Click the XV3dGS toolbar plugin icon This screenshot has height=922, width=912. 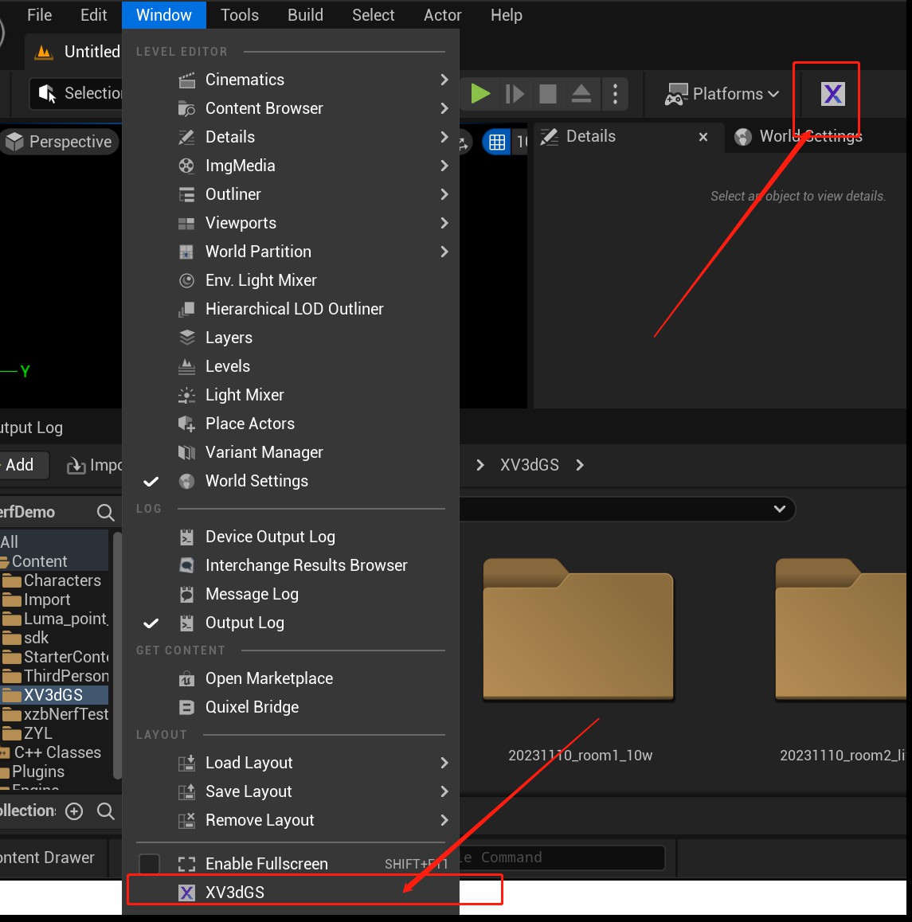(x=832, y=93)
